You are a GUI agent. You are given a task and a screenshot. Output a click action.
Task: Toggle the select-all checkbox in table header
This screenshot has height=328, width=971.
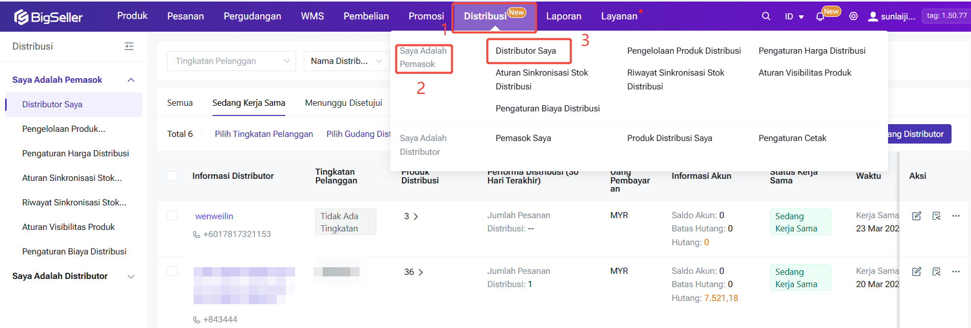(x=173, y=176)
